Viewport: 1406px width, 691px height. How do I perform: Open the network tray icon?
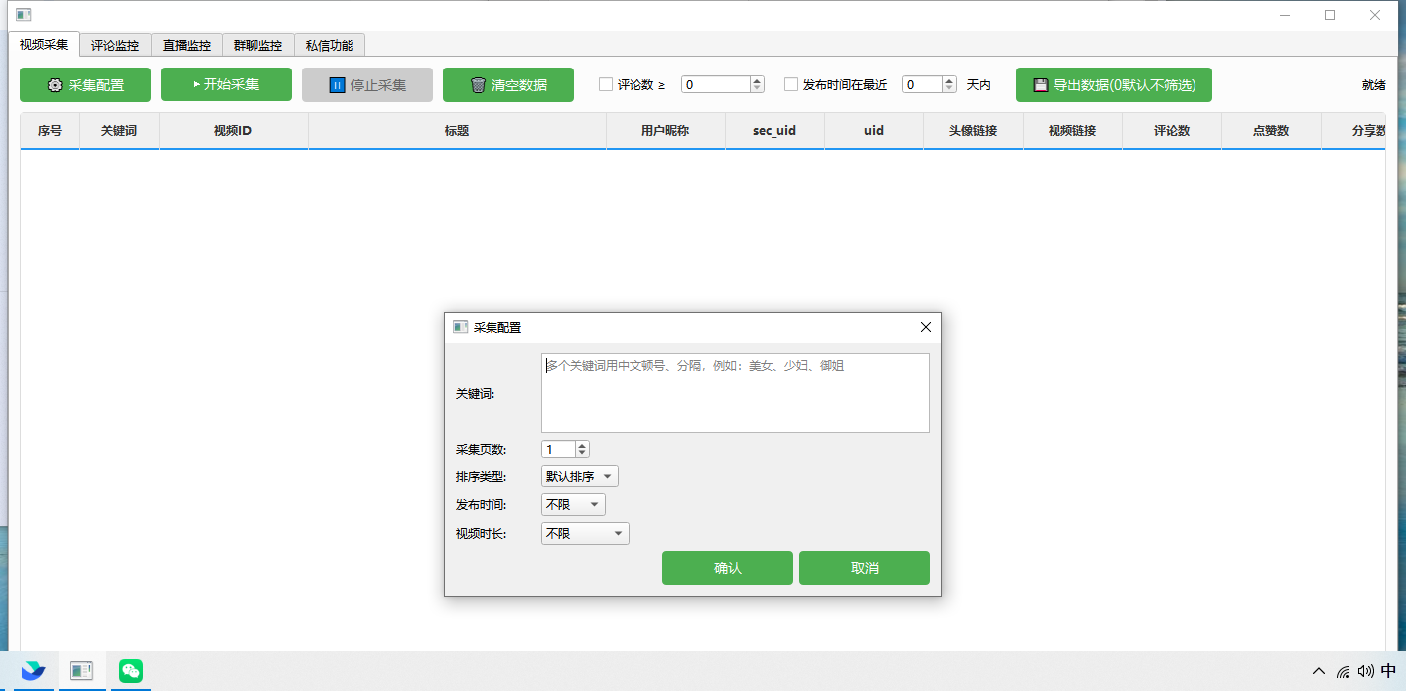click(x=1342, y=671)
